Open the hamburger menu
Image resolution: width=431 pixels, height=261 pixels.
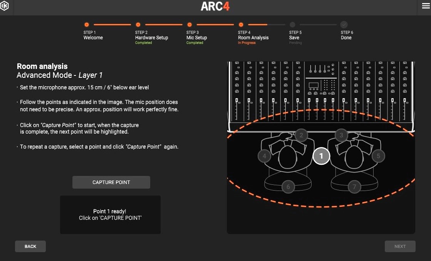(426, 5)
